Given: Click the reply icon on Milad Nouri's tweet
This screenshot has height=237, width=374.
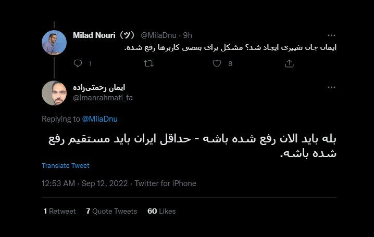Looking at the screenshot, I should [78, 63].
